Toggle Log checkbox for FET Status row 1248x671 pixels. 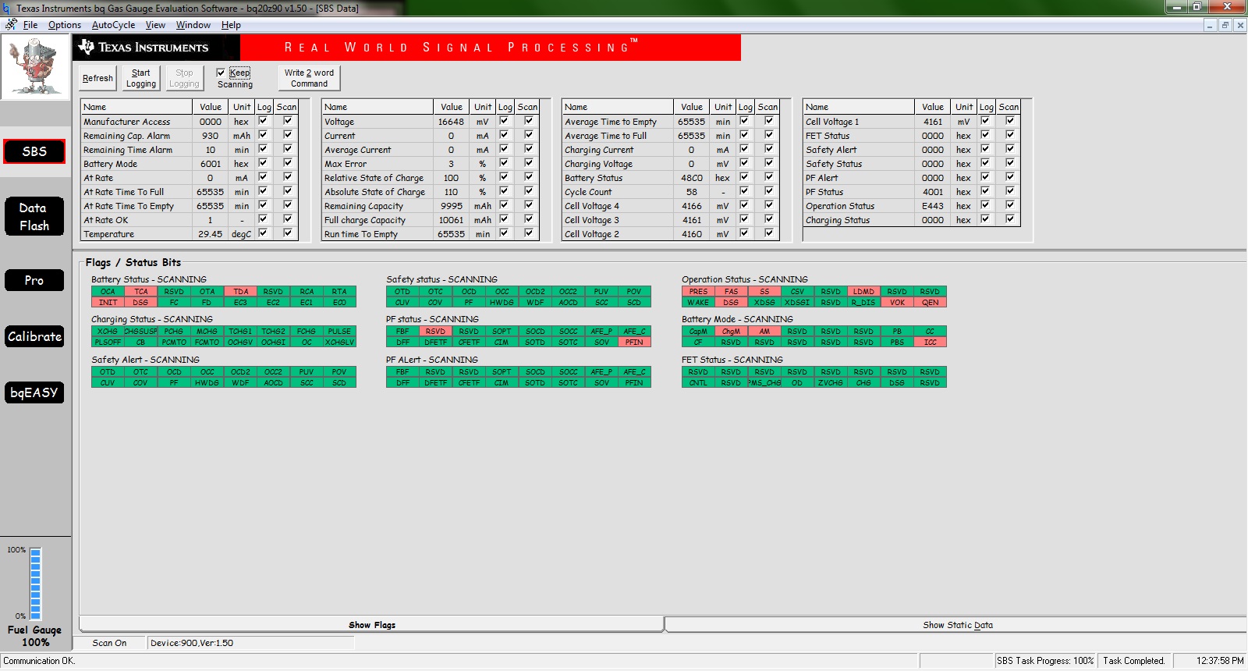[x=985, y=135]
